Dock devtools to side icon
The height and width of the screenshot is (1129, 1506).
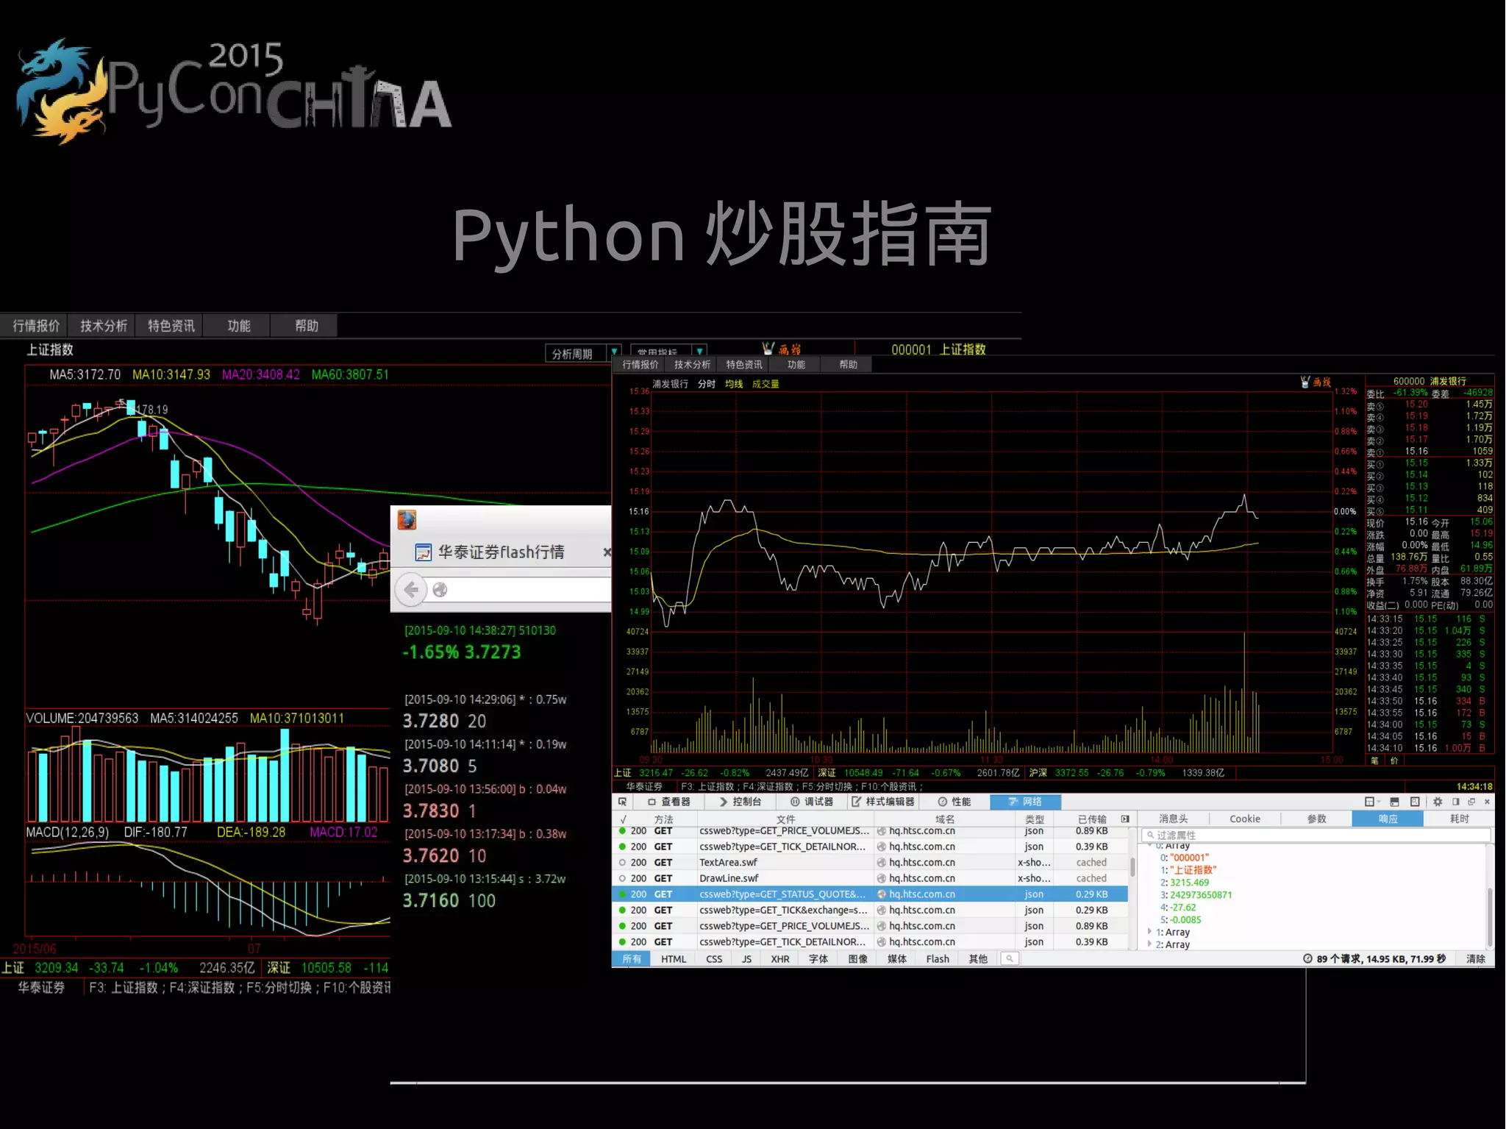click(1455, 802)
